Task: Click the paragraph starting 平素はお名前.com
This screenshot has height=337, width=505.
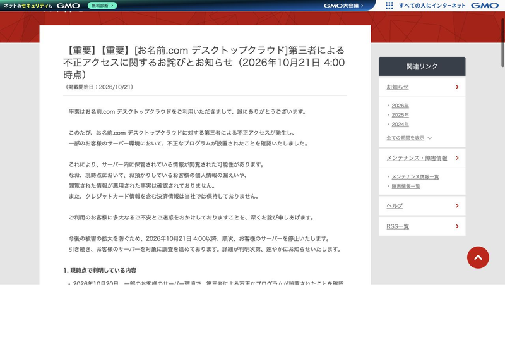Action: (187, 111)
